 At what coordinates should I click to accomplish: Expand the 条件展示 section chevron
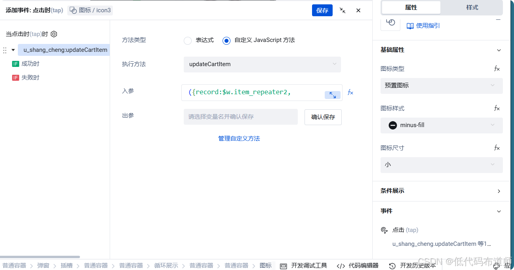[499, 191]
